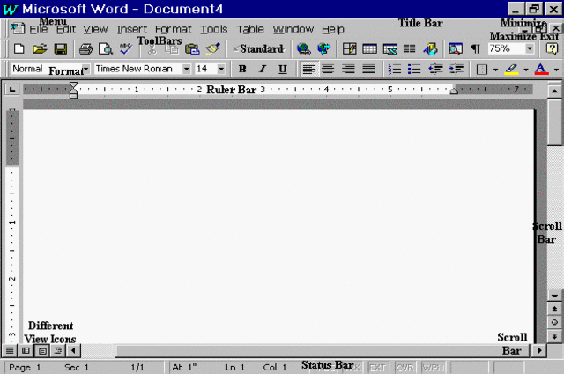Open the Format menu
Image resolution: width=564 pixels, height=374 pixels.
(x=174, y=29)
